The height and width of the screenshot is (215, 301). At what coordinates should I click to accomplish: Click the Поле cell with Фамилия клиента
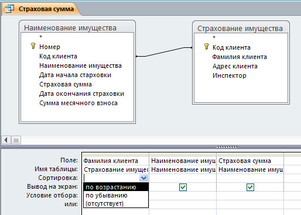click(x=115, y=161)
